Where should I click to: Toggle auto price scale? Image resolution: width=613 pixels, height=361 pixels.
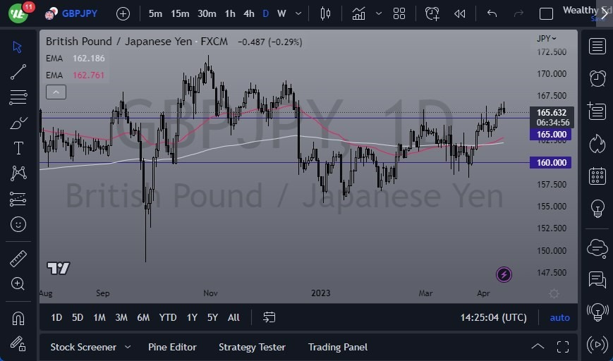(x=560, y=317)
